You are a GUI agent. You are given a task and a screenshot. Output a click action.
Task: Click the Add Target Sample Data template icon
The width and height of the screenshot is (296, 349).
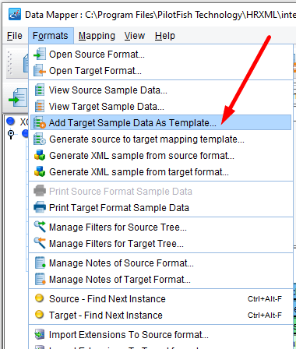click(x=40, y=123)
